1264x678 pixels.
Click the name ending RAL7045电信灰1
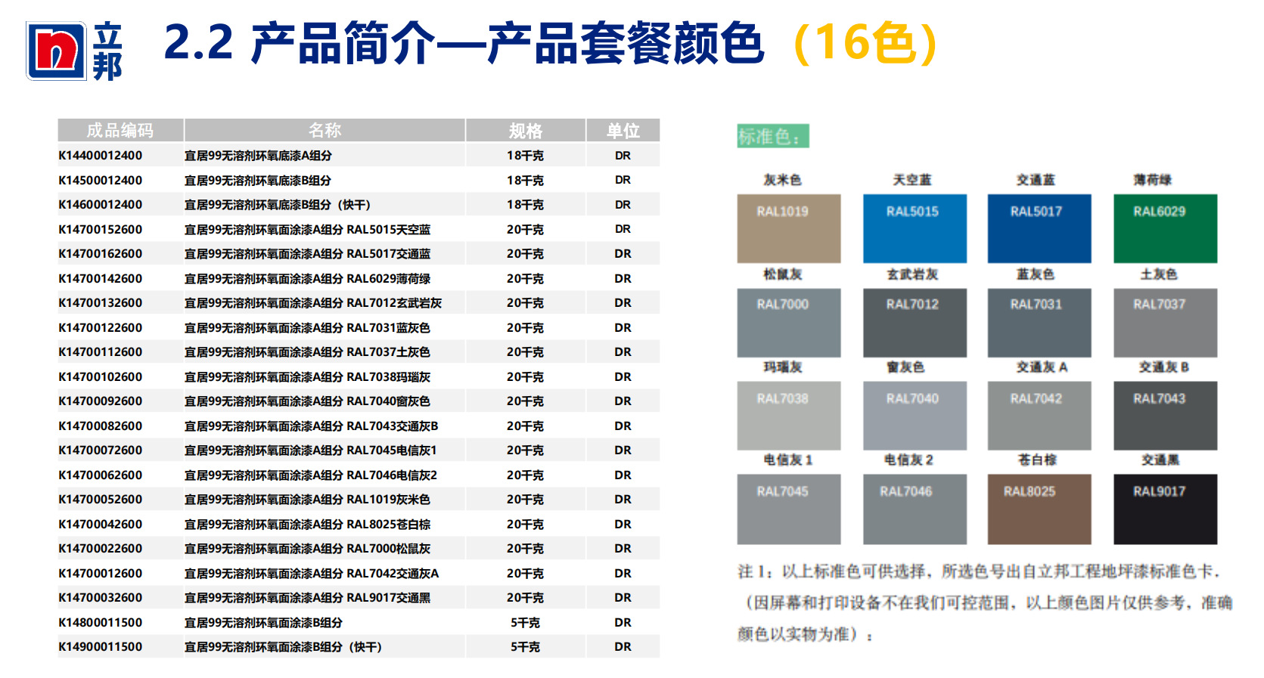(x=311, y=450)
